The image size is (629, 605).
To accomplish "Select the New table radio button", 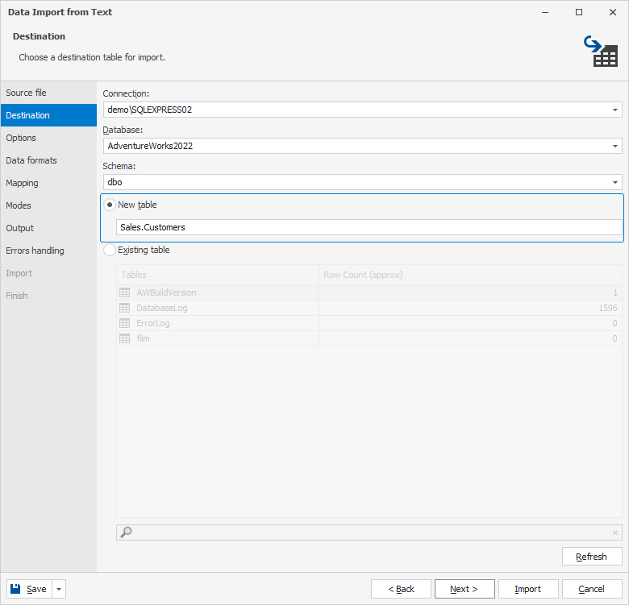I will tap(110, 205).
